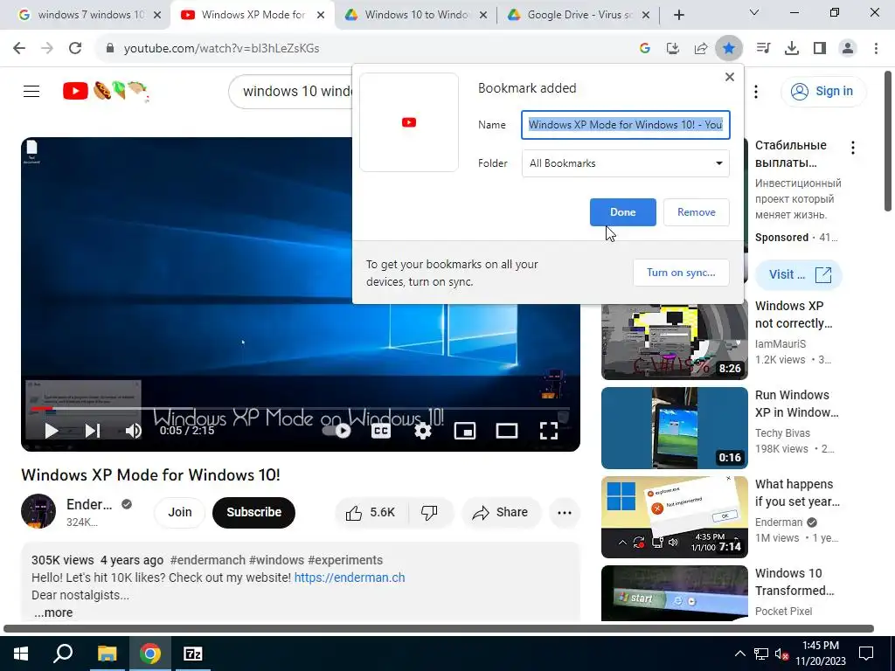Click Turn on sync button

pos(681,273)
